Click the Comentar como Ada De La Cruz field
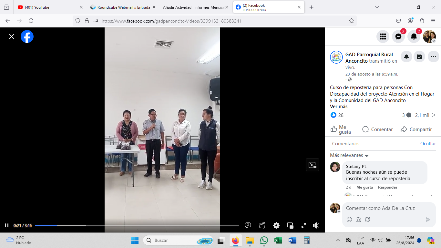Image resolution: width=441 pixels, height=248 pixels. 384,208
